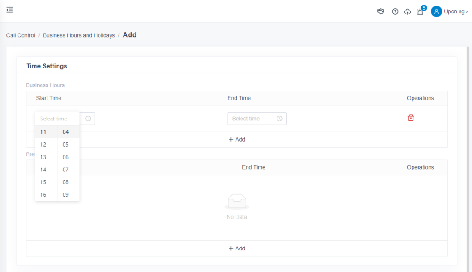The height and width of the screenshot is (272, 472).
Task: Open the help question mark icon
Action: click(x=395, y=11)
